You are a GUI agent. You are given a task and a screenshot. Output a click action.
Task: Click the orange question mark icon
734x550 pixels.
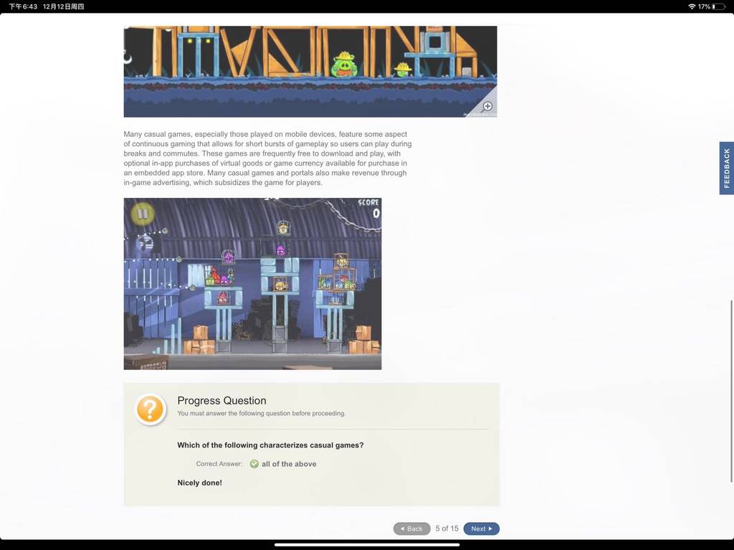150,409
